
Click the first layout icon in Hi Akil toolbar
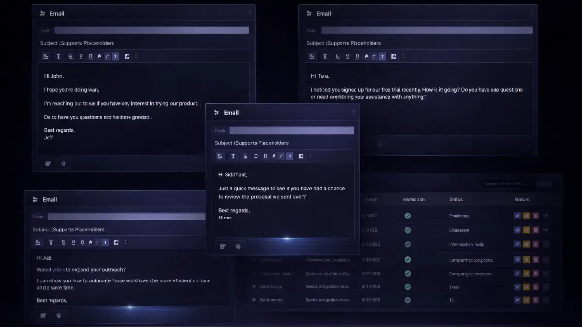click(x=38, y=242)
